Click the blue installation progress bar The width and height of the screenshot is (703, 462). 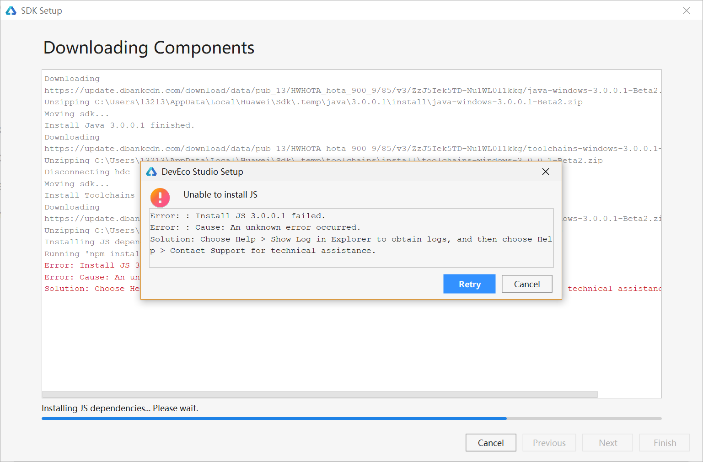tap(274, 419)
